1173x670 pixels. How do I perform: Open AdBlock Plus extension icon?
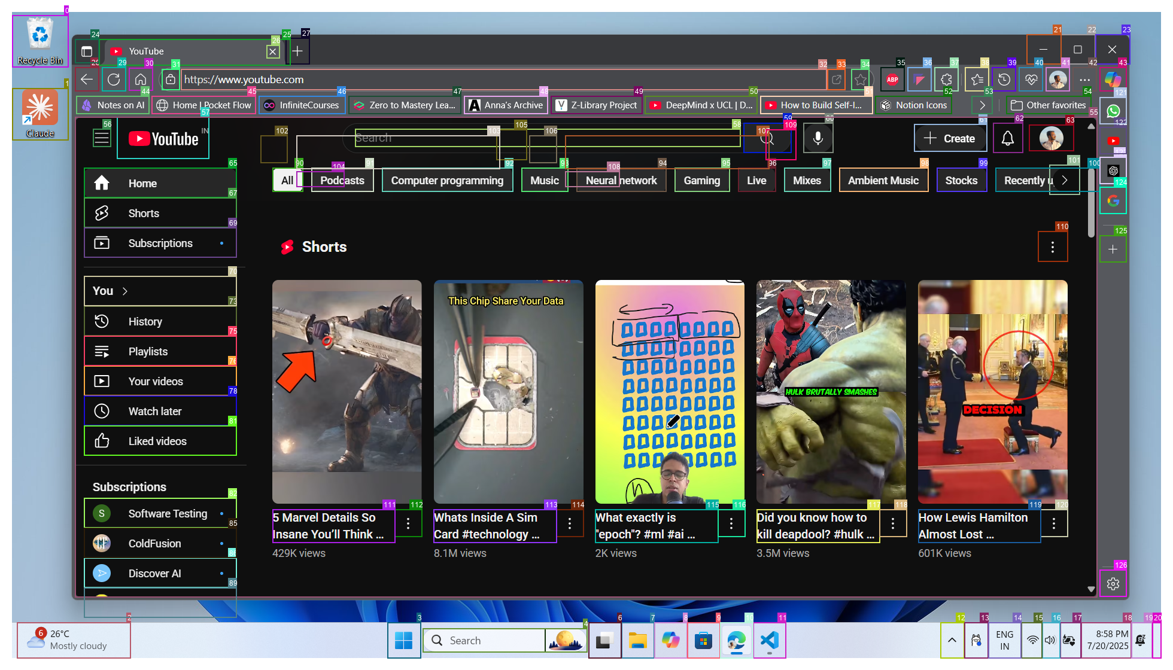892,79
